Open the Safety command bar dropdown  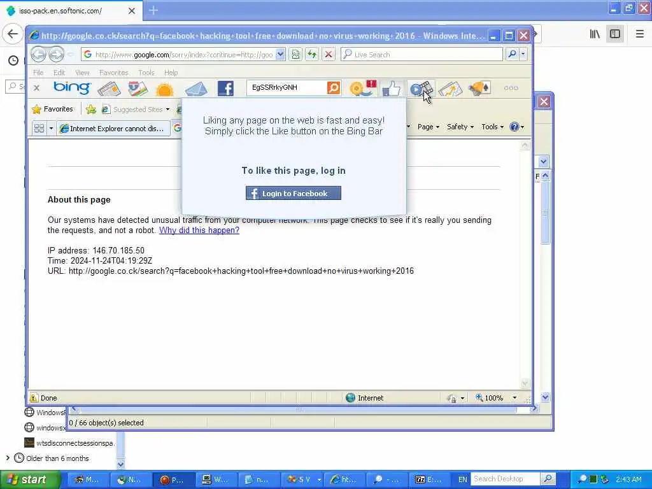click(460, 127)
